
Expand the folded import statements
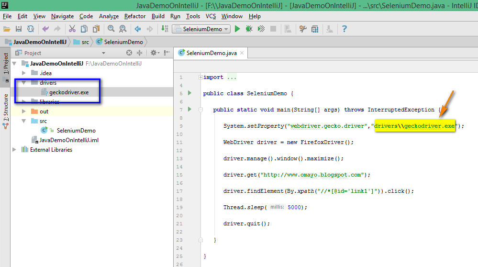point(200,77)
